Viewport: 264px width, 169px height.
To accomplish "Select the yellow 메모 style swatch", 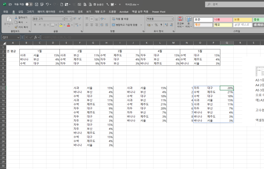I will coord(222,25).
